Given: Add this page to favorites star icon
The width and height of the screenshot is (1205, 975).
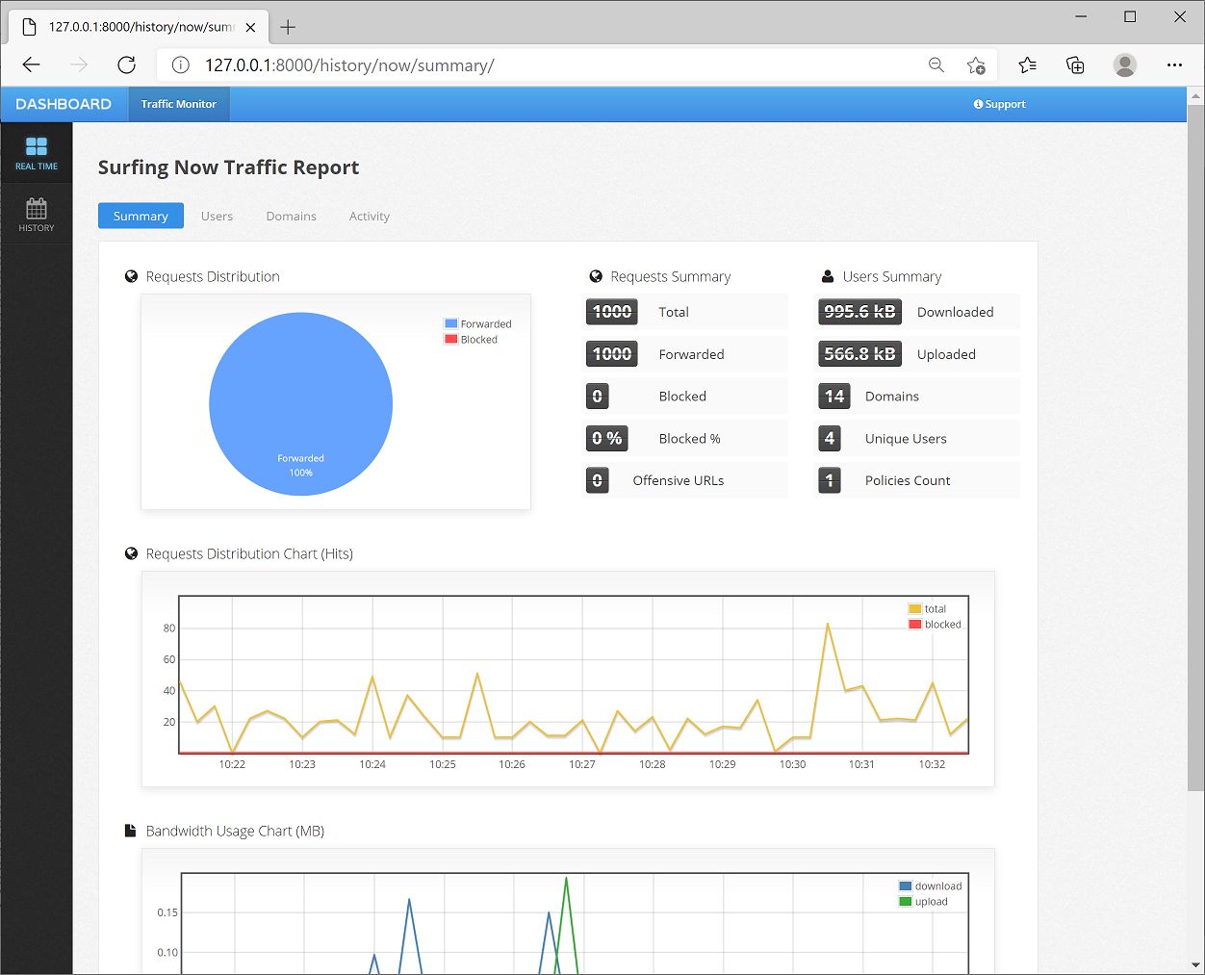Looking at the screenshot, I should (x=976, y=65).
